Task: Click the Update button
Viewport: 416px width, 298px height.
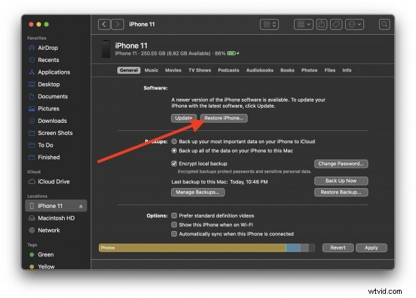Action: tap(183, 118)
